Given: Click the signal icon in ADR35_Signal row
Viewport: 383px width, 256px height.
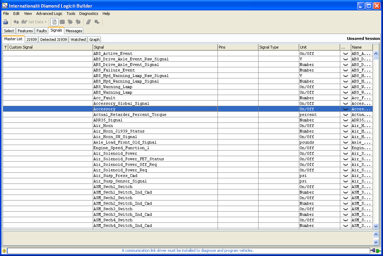Looking at the screenshot, I should (345, 120).
